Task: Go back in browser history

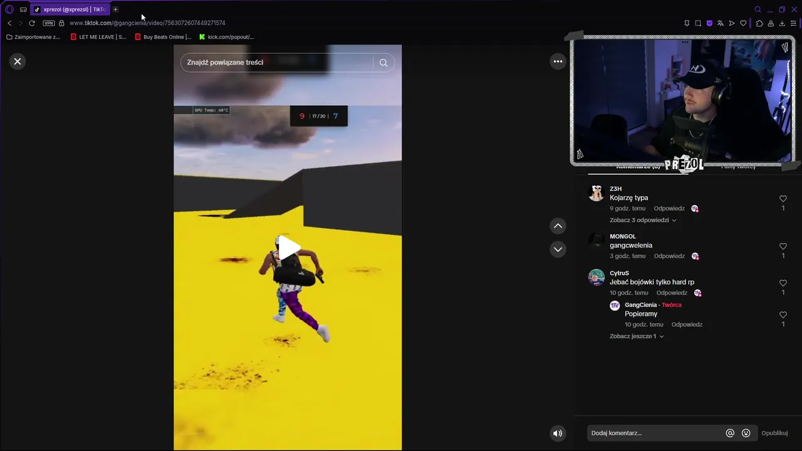Action: 9,23
